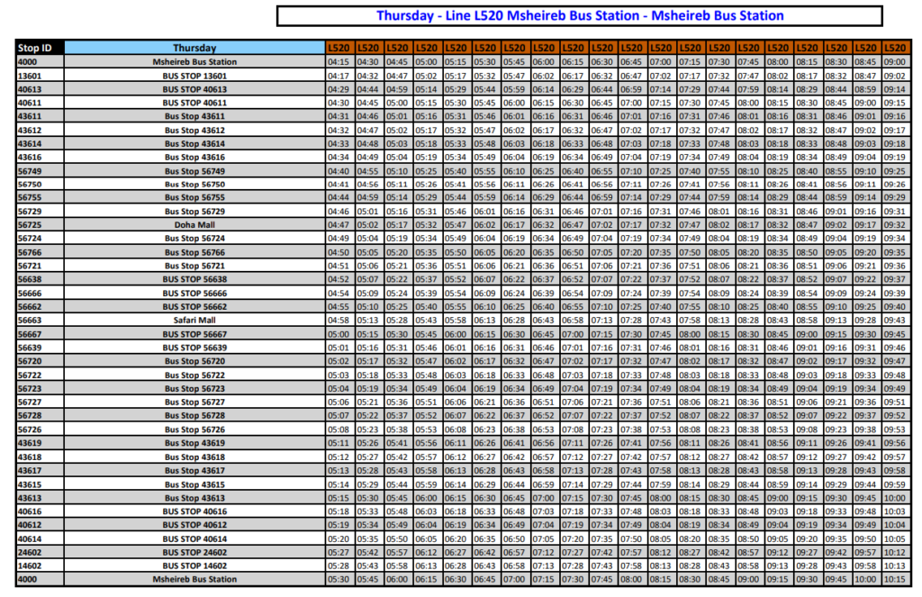Screen dimensions: 922x597
Task: Click the BUS STOP 40613 name cell
Action: click(194, 89)
